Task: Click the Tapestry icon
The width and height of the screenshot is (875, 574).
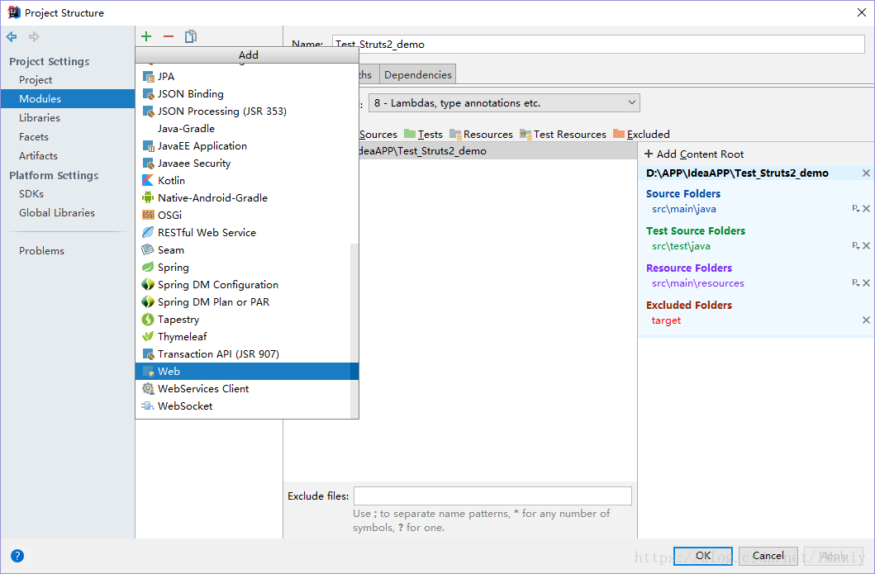Action: pyautogui.click(x=148, y=319)
